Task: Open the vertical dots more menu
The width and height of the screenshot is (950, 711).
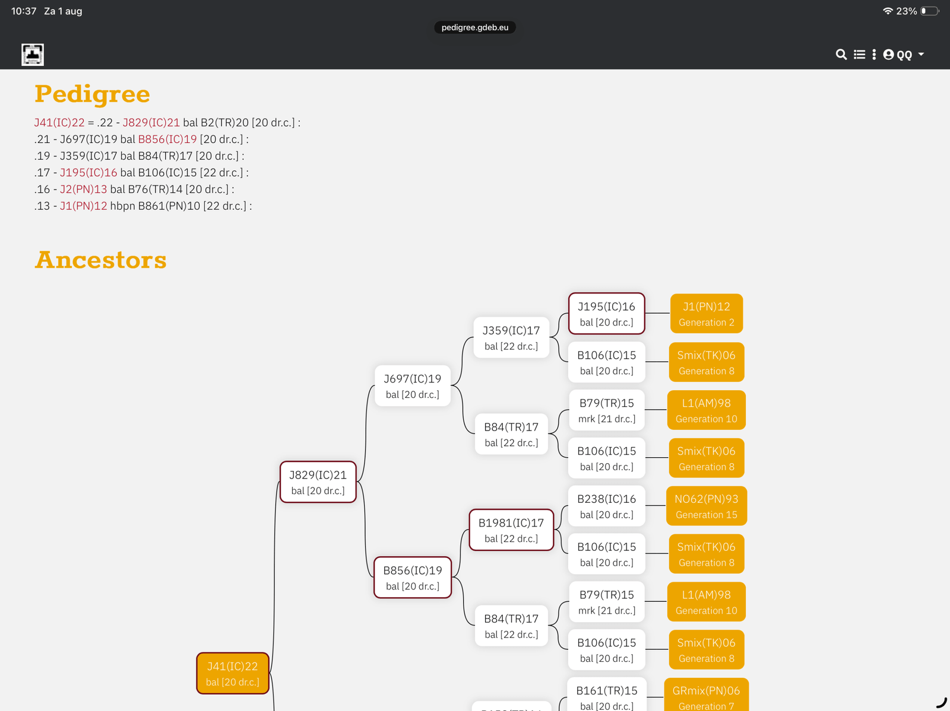Action: click(874, 55)
